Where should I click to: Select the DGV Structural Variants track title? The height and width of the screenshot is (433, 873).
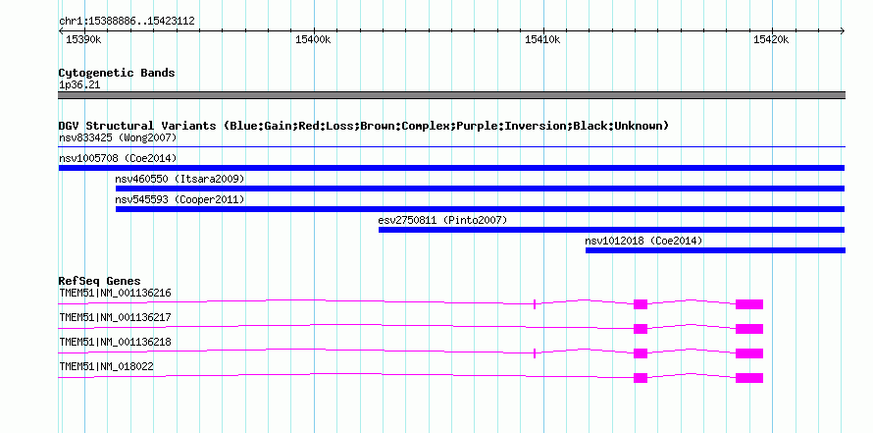tap(364, 126)
